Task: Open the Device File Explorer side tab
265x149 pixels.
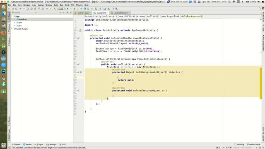Action: tap(263, 133)
